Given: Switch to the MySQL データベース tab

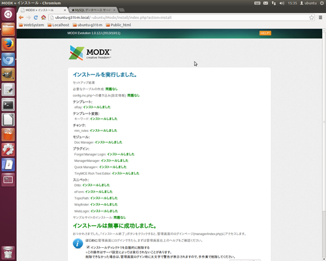Looking at the screenshot, I should 93,10.
